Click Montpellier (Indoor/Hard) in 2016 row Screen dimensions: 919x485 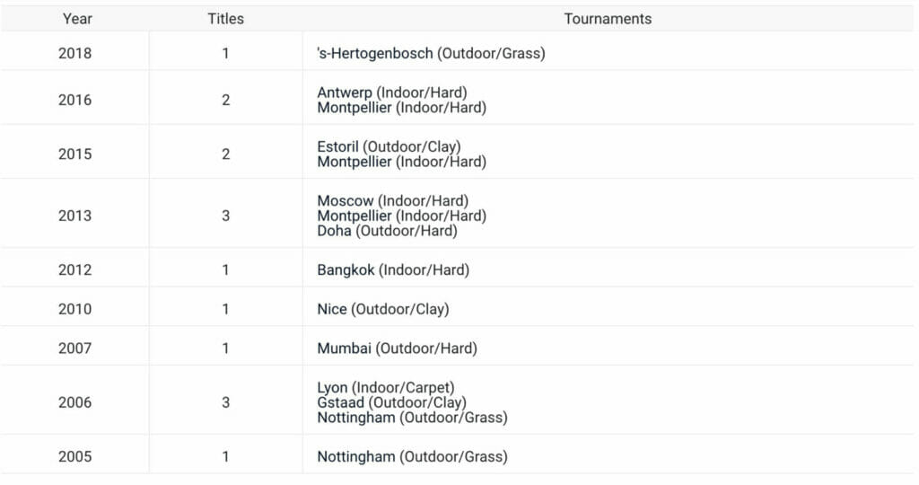click(401, 107)
